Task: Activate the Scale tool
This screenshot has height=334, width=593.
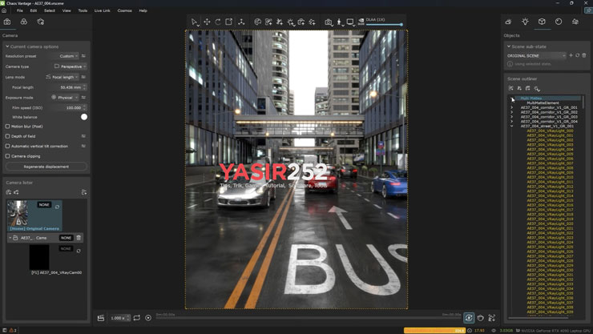Action: [x=229, y=22]
